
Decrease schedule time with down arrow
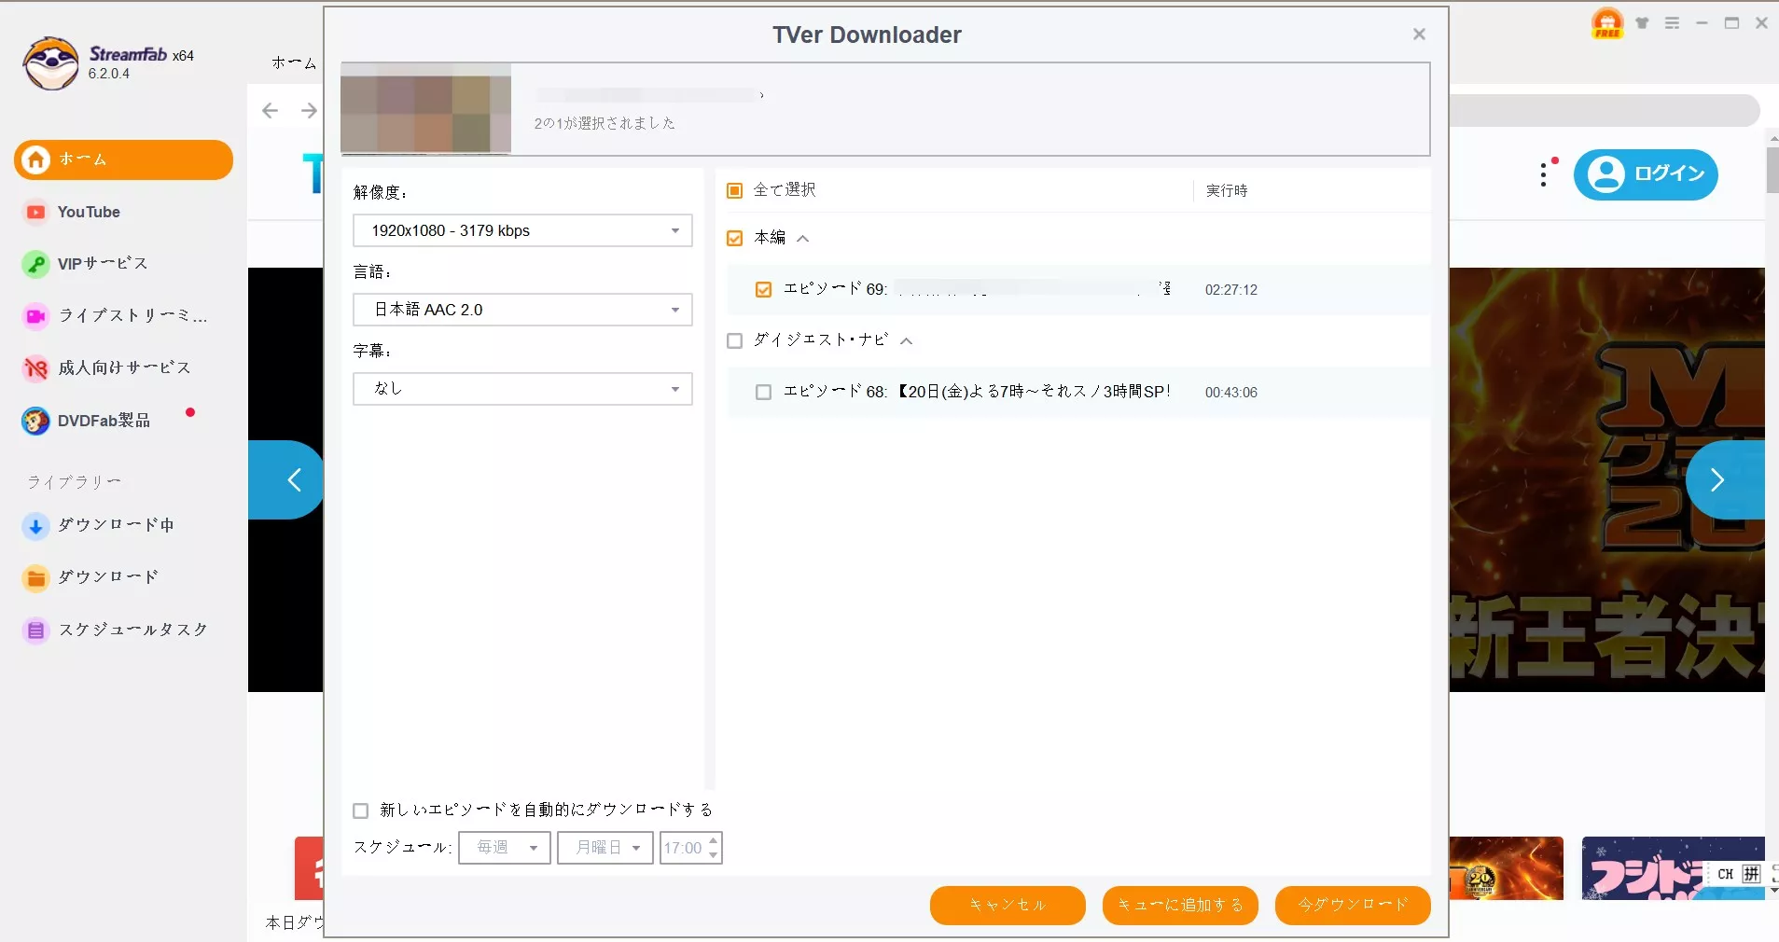(714, 855)
